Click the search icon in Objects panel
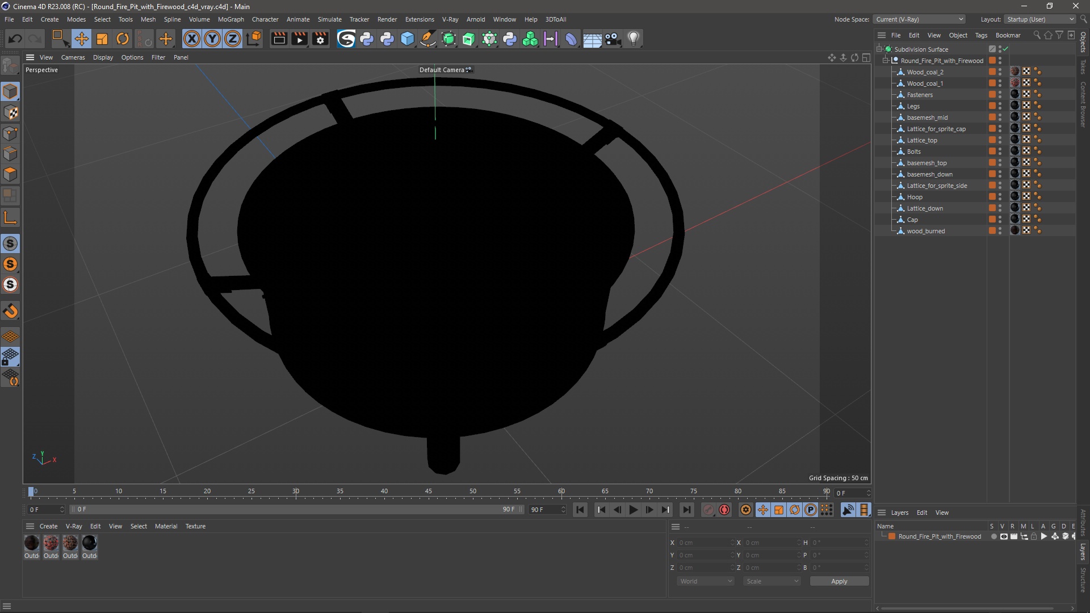The height and width of the screenshot is (613, 1090). point(1037,35)
